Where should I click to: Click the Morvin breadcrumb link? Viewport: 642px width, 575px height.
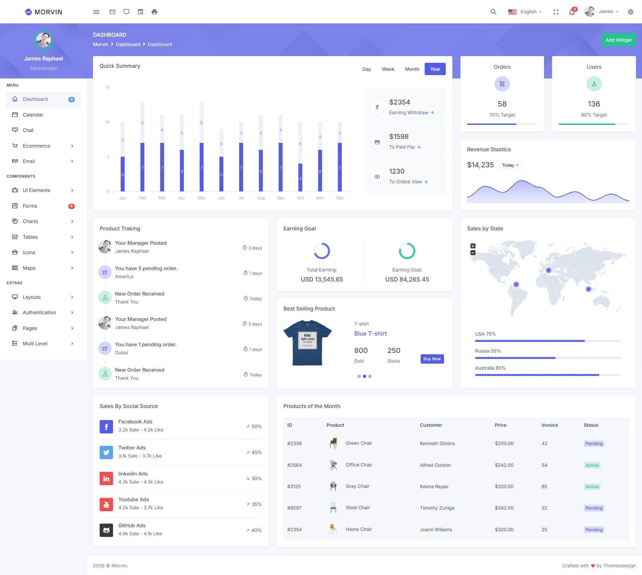101,44
